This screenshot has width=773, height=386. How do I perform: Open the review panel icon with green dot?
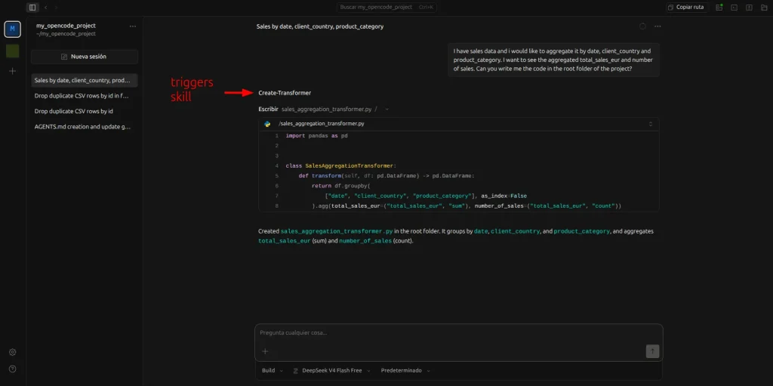click(719, 8)
